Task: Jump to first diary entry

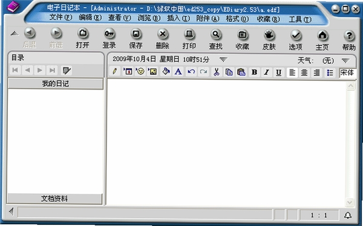Action: pyautogui.click(x=15, y=70)
